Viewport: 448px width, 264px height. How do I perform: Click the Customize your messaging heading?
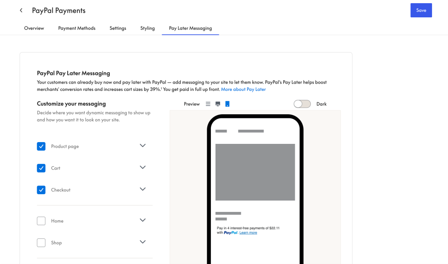pyautogui.click(x=71, y=104)
